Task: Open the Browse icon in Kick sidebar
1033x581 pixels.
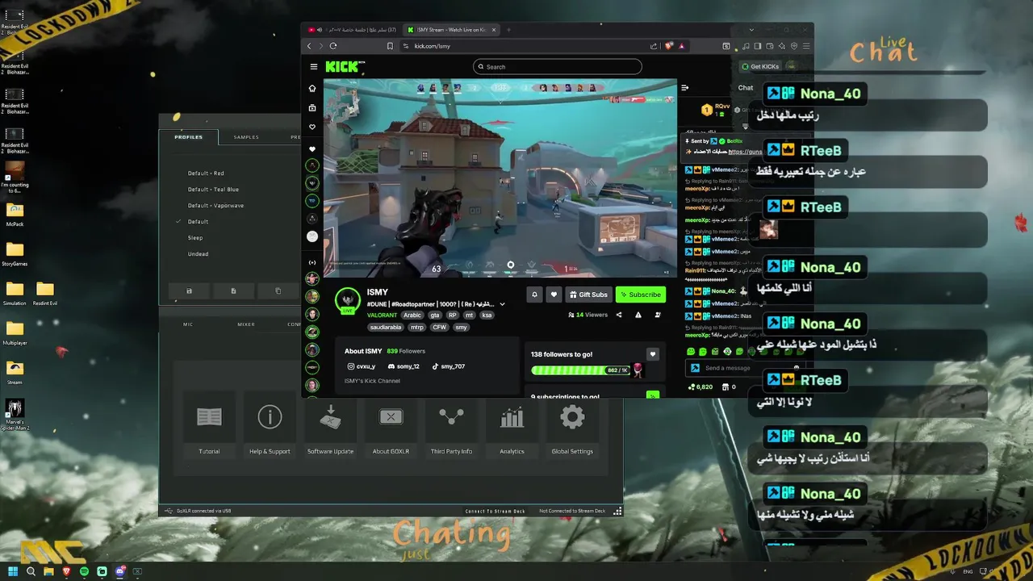Action: coord(312,107)
